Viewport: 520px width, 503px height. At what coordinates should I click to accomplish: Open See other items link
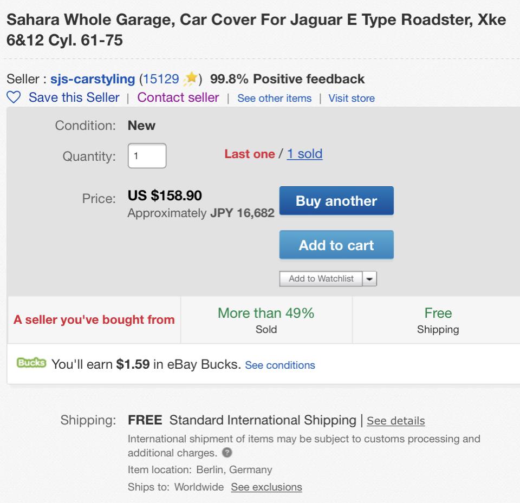tap(274, 98)
